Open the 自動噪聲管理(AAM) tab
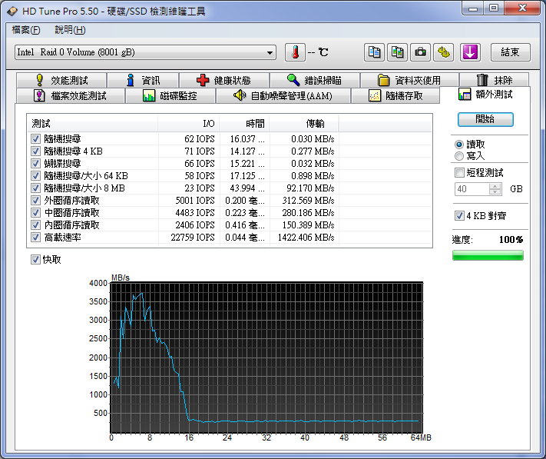546x459 pixels. click(283, 95)
